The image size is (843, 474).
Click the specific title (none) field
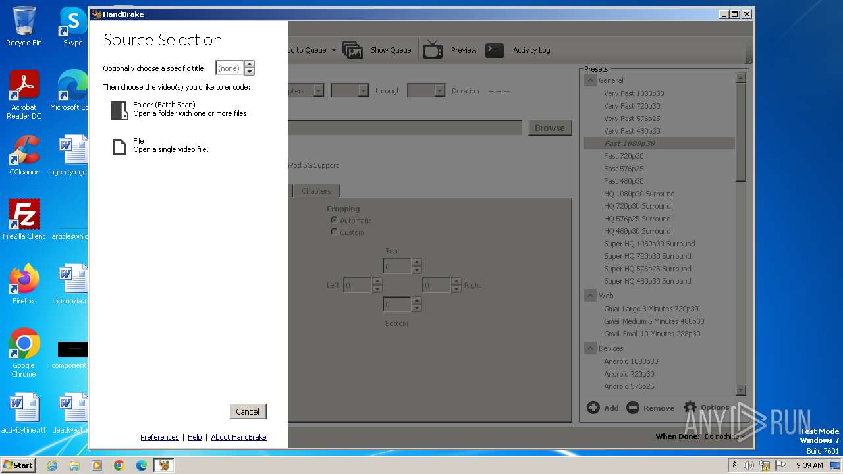click(230, 68)
